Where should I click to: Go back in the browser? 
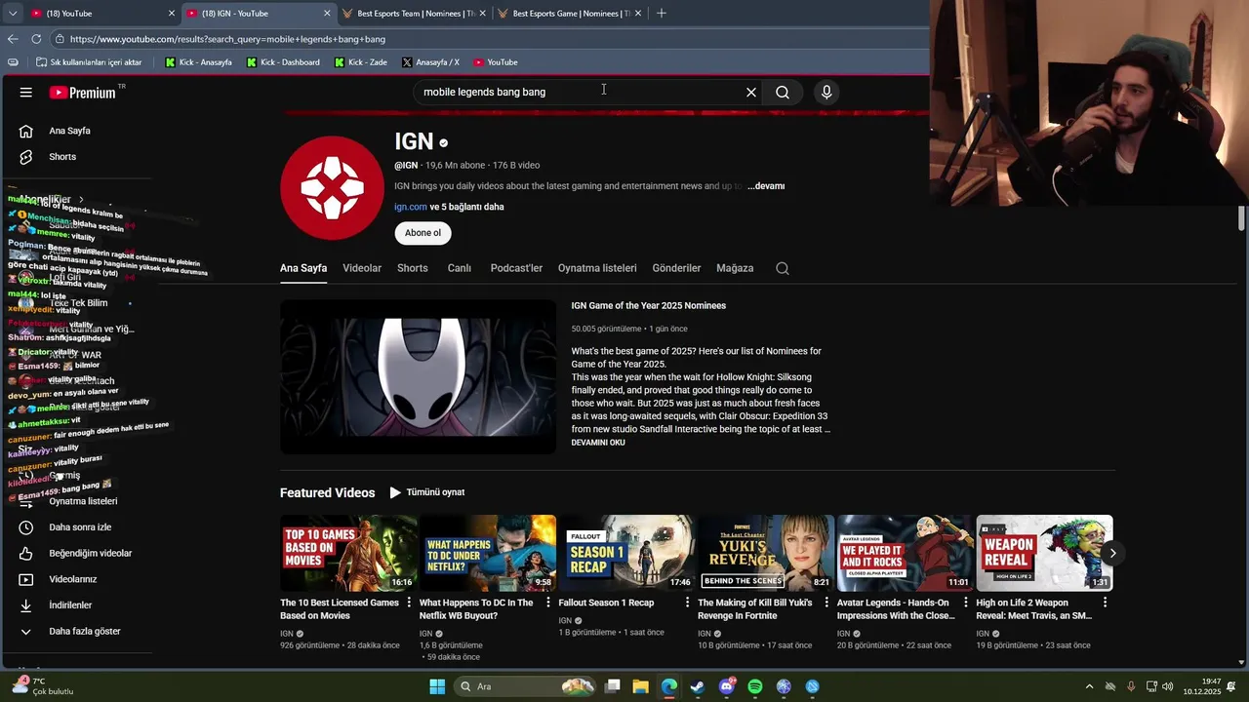point(13,39)
